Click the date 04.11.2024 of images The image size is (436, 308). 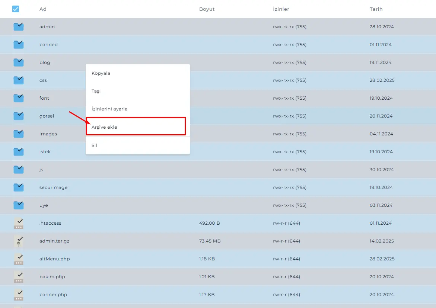tap(381, 134)
